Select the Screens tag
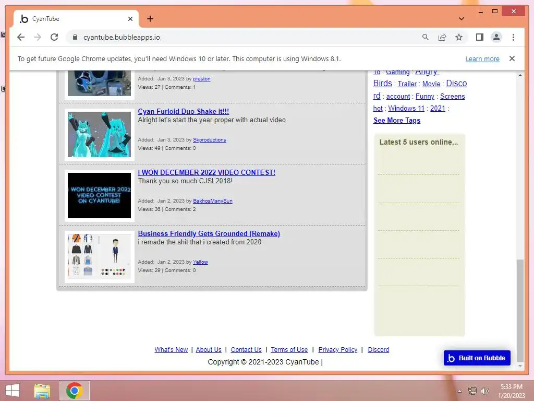The image size is (534, 401). 452,97
